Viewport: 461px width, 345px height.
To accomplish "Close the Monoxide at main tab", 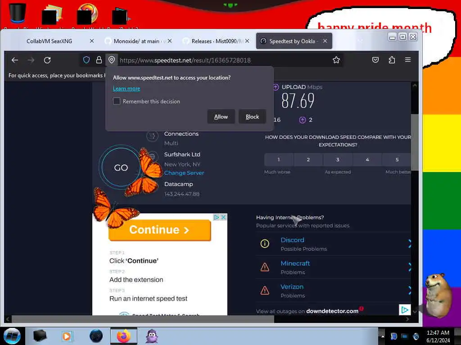I will click(170, 41).
